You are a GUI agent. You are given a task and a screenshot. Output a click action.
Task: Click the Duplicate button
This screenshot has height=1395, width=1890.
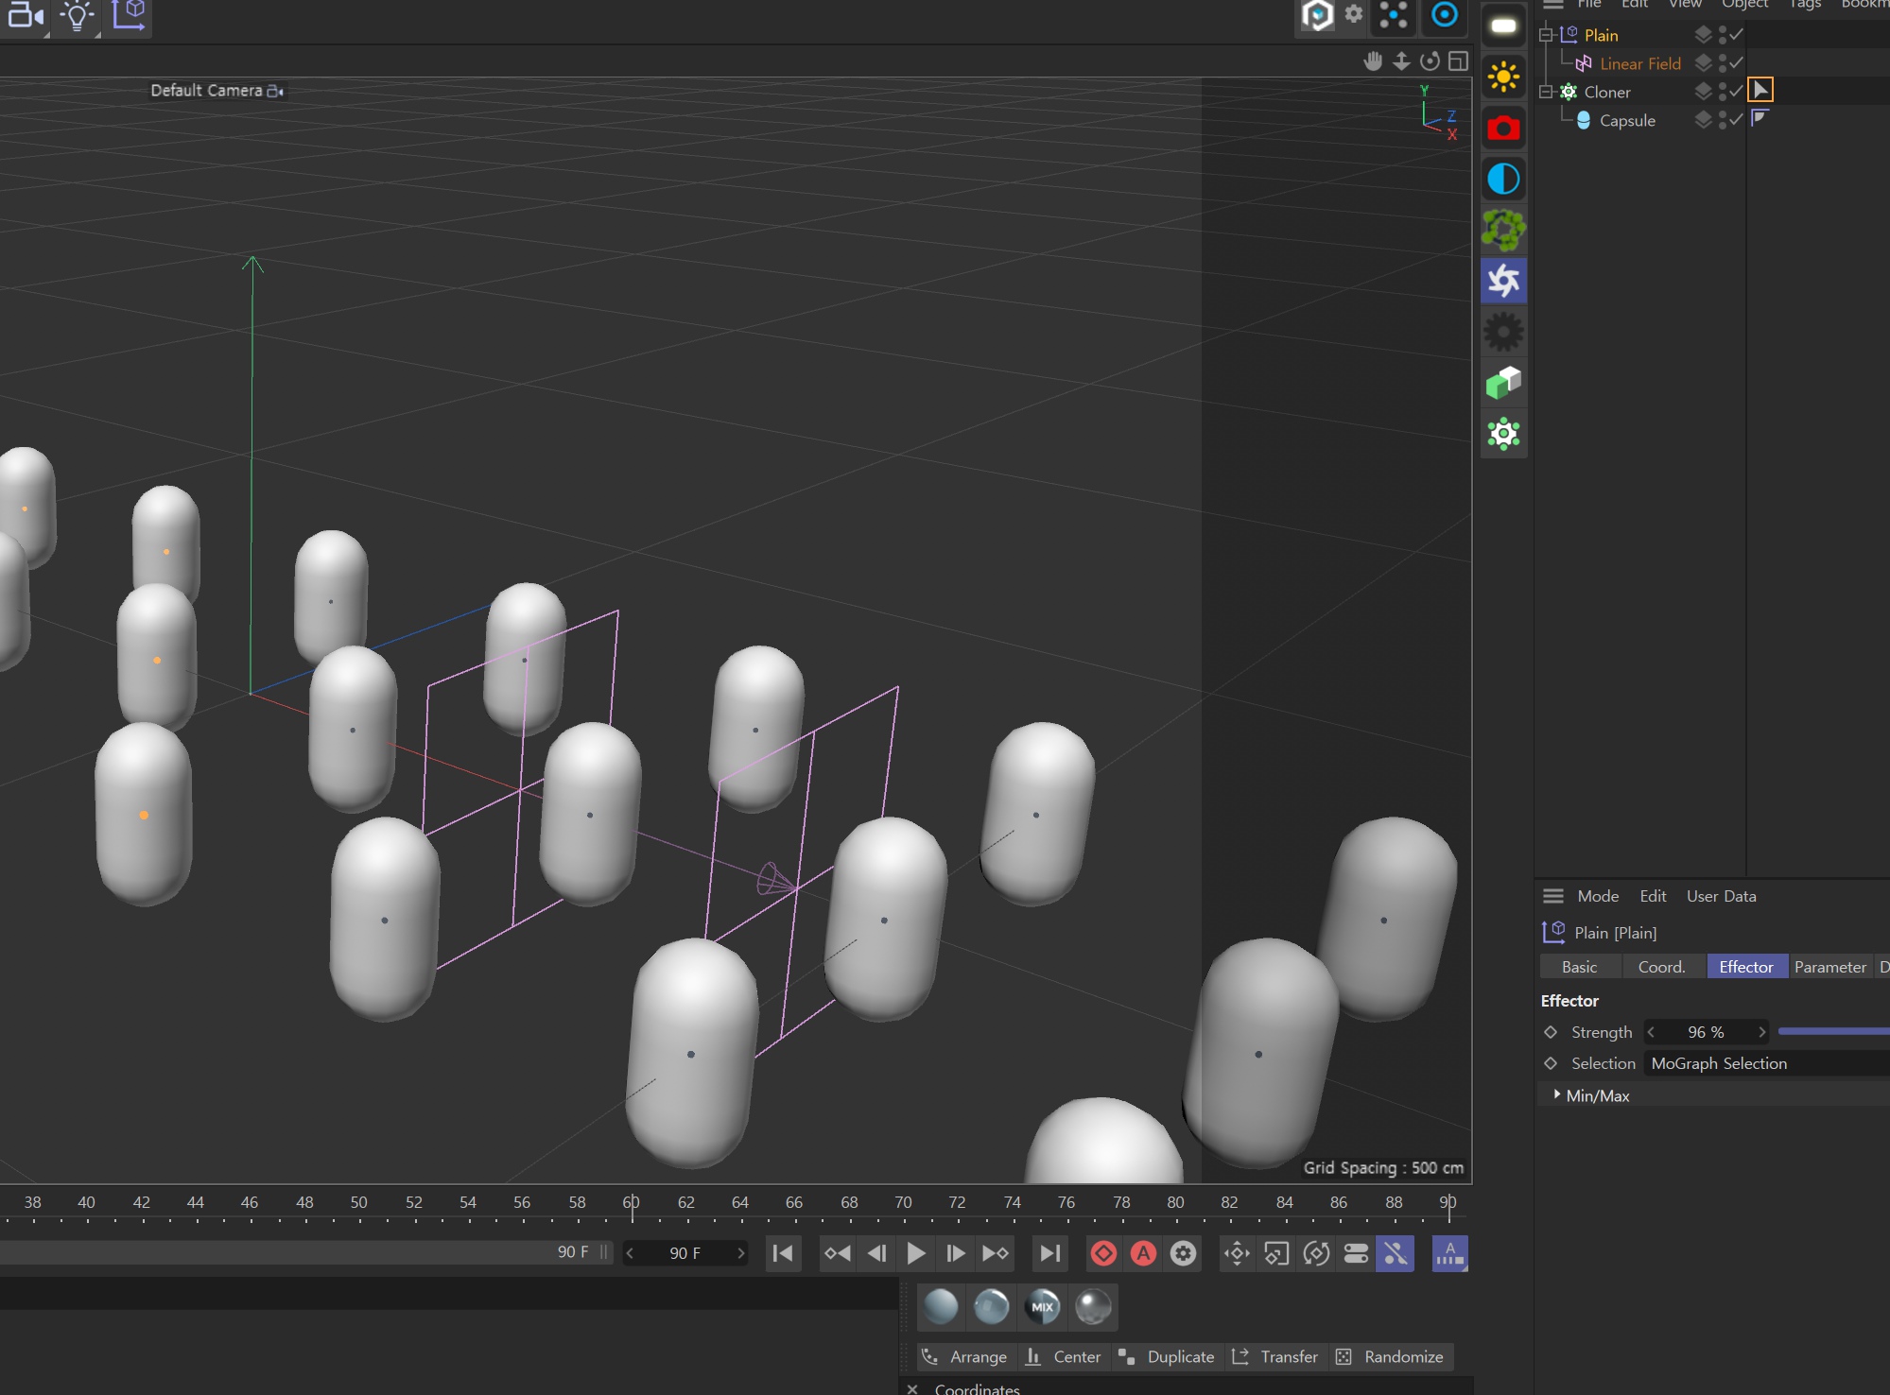tap(1167, 1357)
